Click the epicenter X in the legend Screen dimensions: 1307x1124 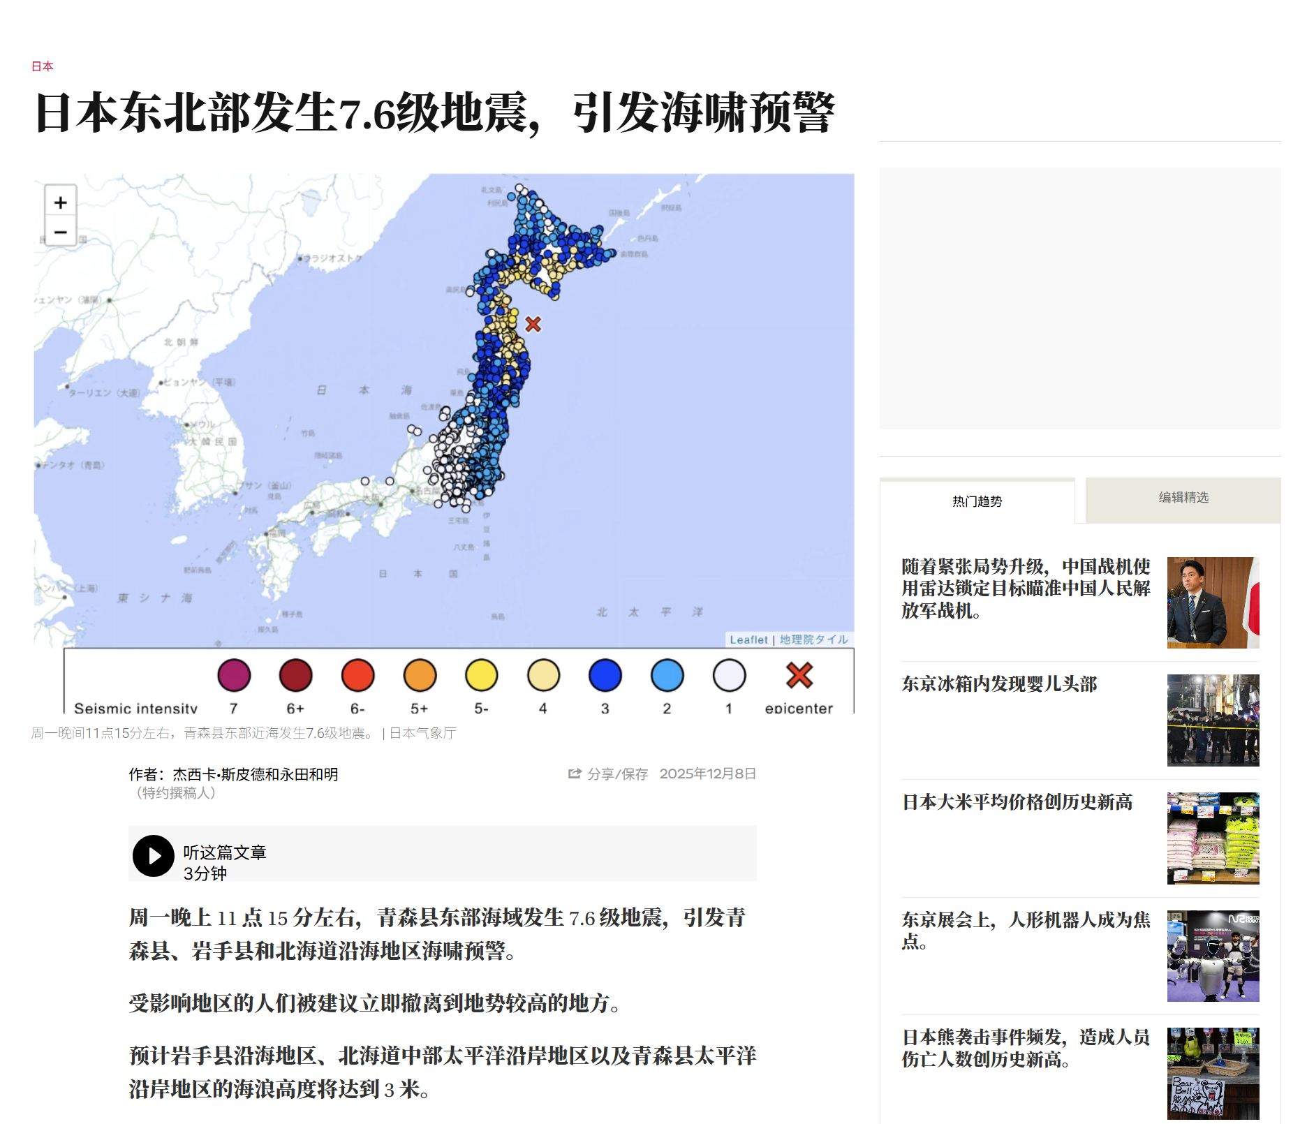point(799,675)
